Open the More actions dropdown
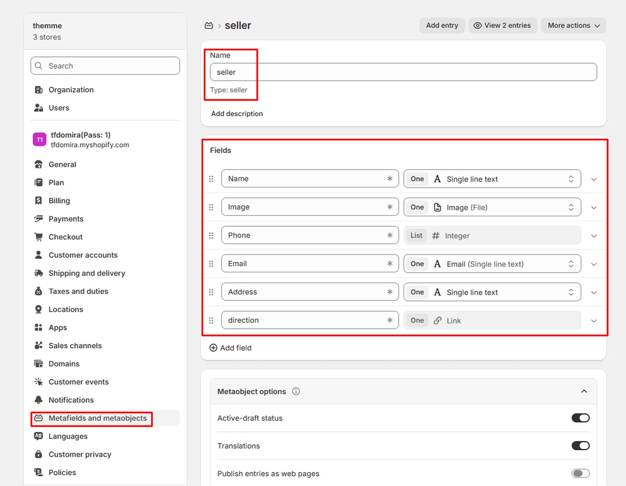This screenshot has width=626, height=486. [x=573, y=25]
